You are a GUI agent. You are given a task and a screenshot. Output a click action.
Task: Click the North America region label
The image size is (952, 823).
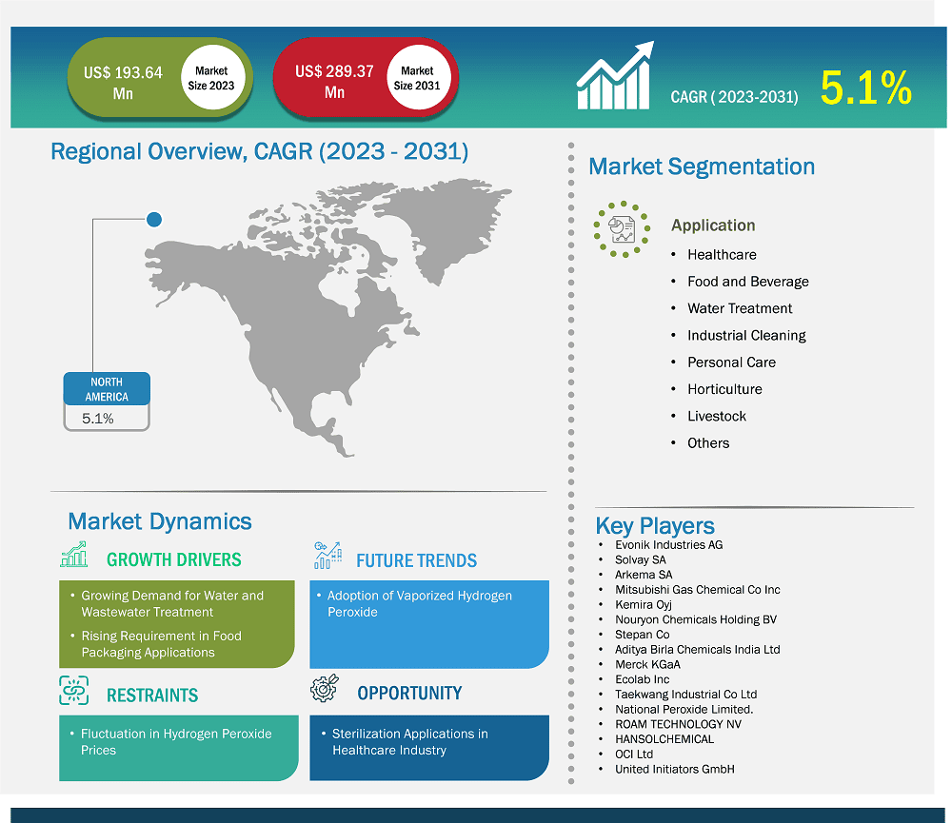(107, 388)
